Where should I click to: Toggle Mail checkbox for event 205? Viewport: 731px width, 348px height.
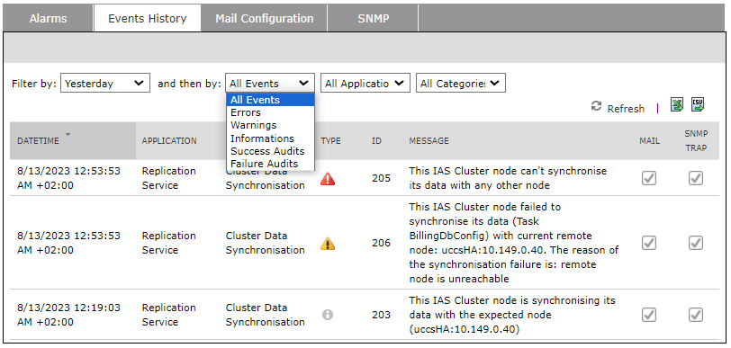click(x=649, y=178)
